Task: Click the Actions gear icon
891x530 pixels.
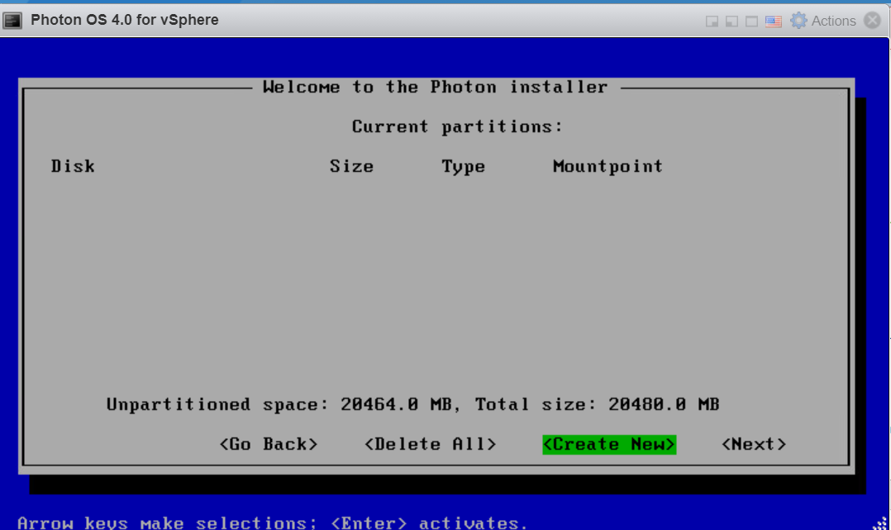Action: (798, 21)
